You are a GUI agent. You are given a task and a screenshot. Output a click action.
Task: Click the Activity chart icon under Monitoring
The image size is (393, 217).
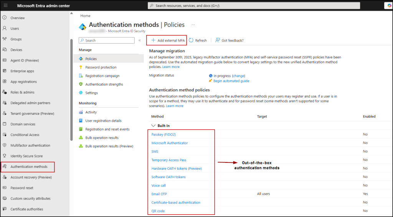(x=81, y=112)
